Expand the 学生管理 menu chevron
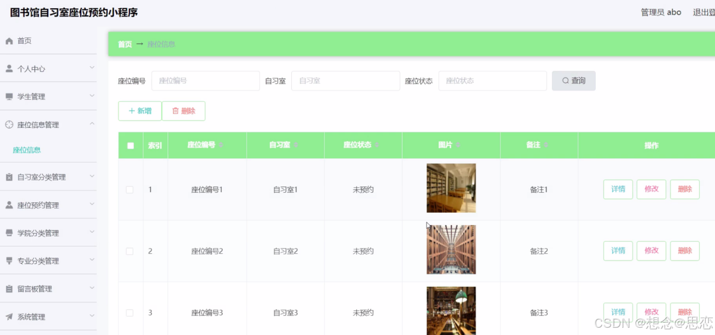 coord(92,96)
